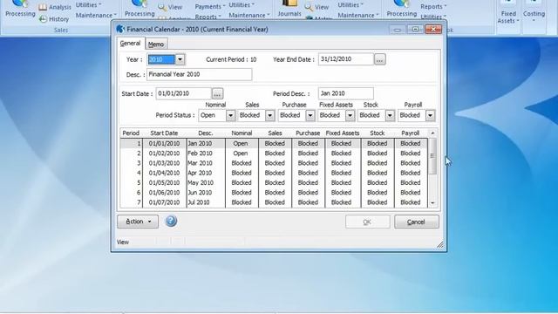Click the Jun 2010 description cell
The height and width of the screenshot is (314, 558).
coord(206,193)
